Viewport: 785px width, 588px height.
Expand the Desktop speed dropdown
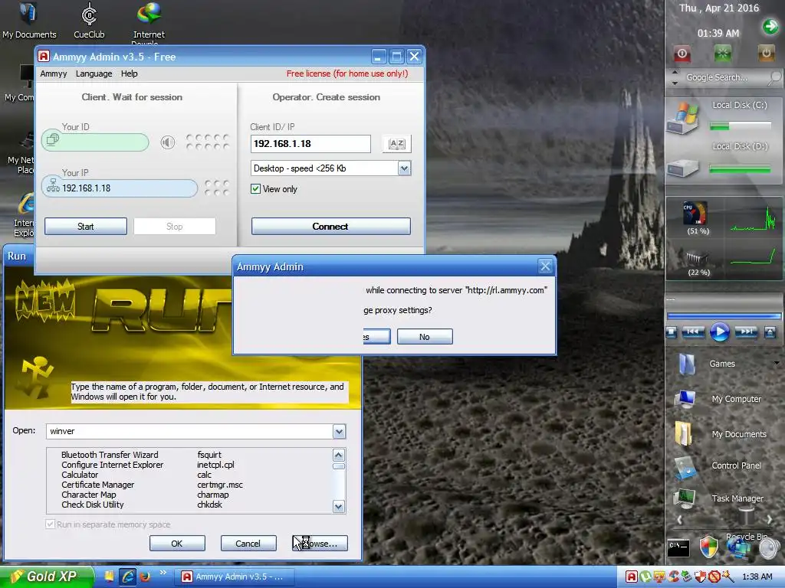[404, 168]
